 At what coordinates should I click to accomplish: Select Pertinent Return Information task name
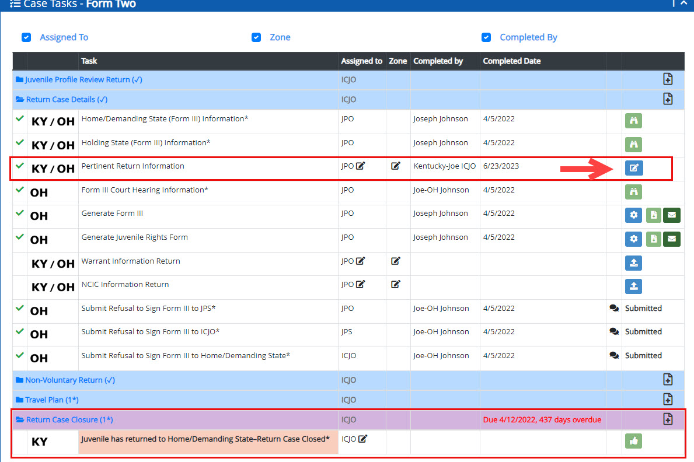click(x=132, y=166)
